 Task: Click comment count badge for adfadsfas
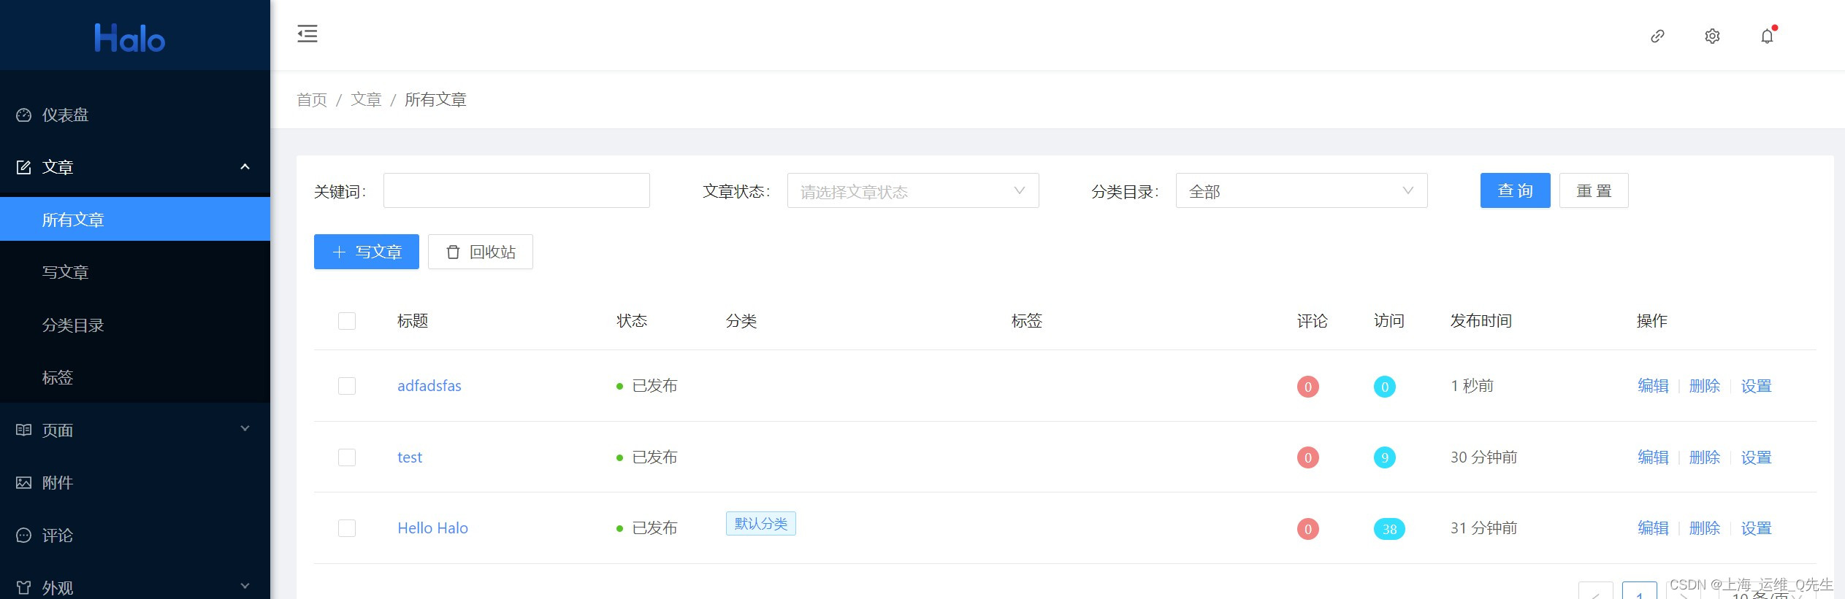(x=1307, y=386)
